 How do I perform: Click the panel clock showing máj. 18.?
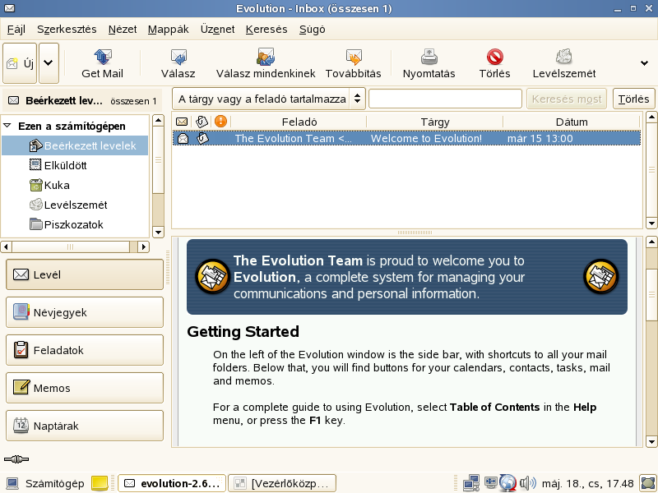point(587,483)
